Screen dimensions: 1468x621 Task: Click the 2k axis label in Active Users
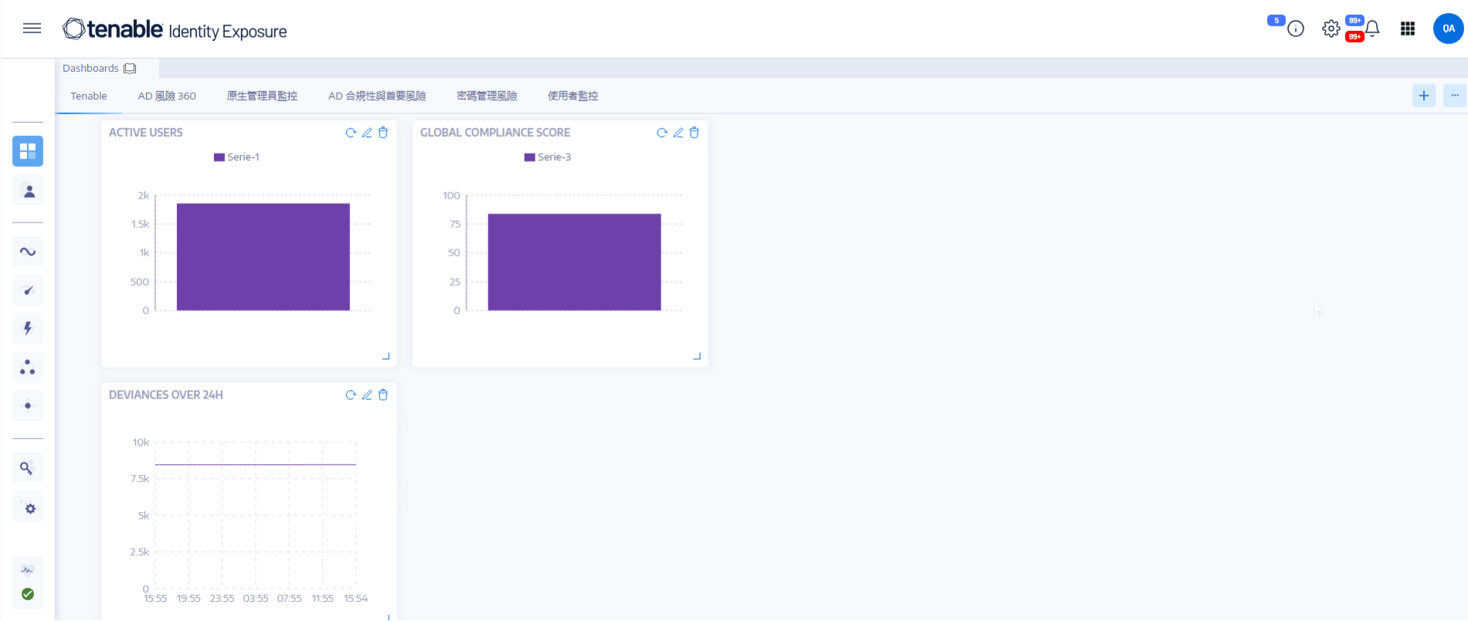click(144, 195)
